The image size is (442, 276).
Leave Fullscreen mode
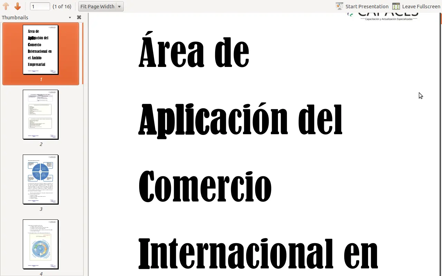pyautogui.click(x=416, y=6)
